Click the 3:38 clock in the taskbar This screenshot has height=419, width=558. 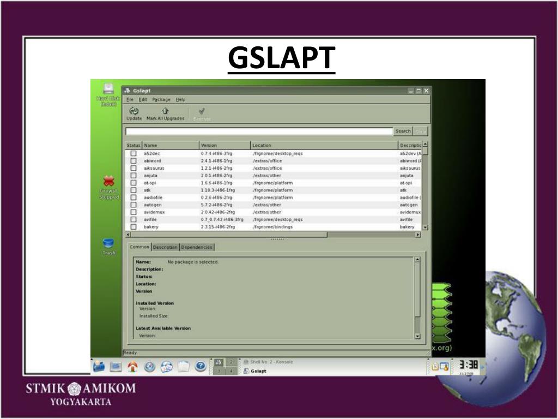[468, 364]
